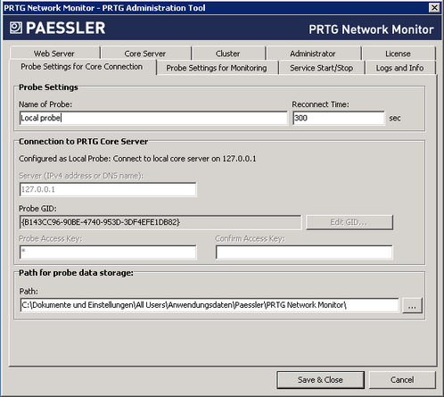
Task: Click the Paessler logo icon
Action: (16, 28)
